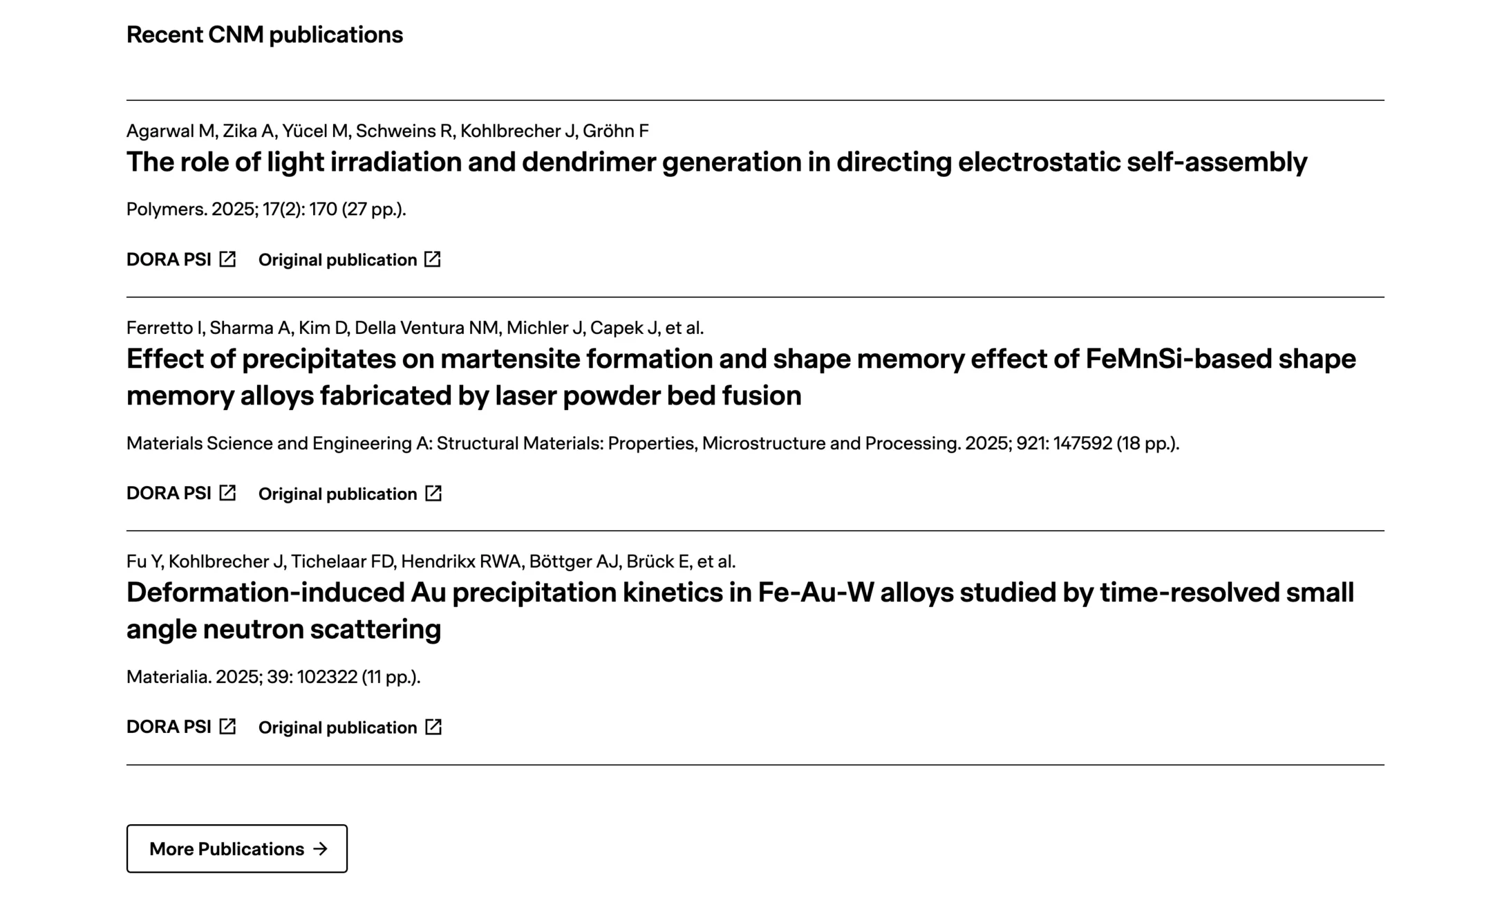Open DORA PSI link for Materialia article

click(181, 727)
